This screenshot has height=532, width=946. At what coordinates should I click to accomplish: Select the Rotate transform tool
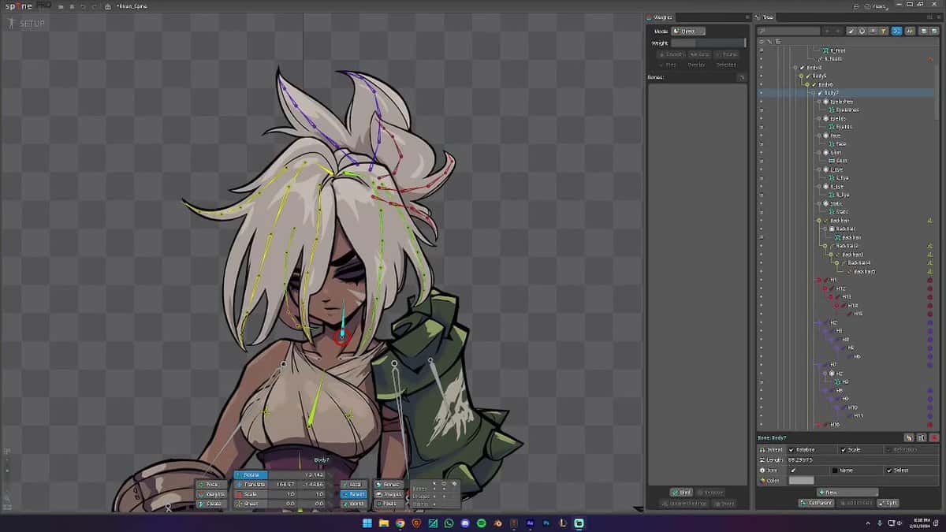(251, 475)
